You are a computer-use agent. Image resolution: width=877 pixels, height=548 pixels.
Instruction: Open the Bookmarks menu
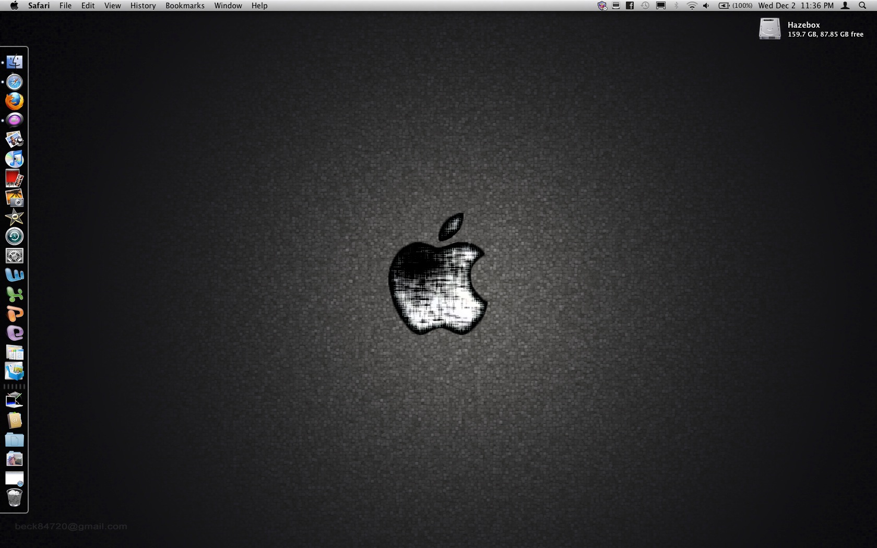tap(185, 5)
